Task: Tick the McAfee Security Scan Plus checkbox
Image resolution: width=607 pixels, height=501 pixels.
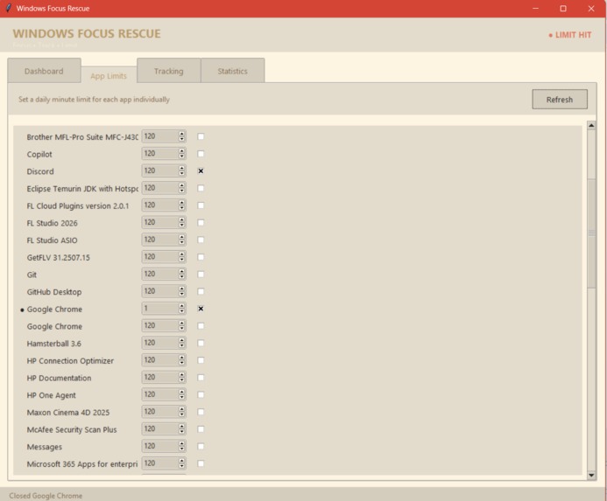Action: click(x=201, y=429)
